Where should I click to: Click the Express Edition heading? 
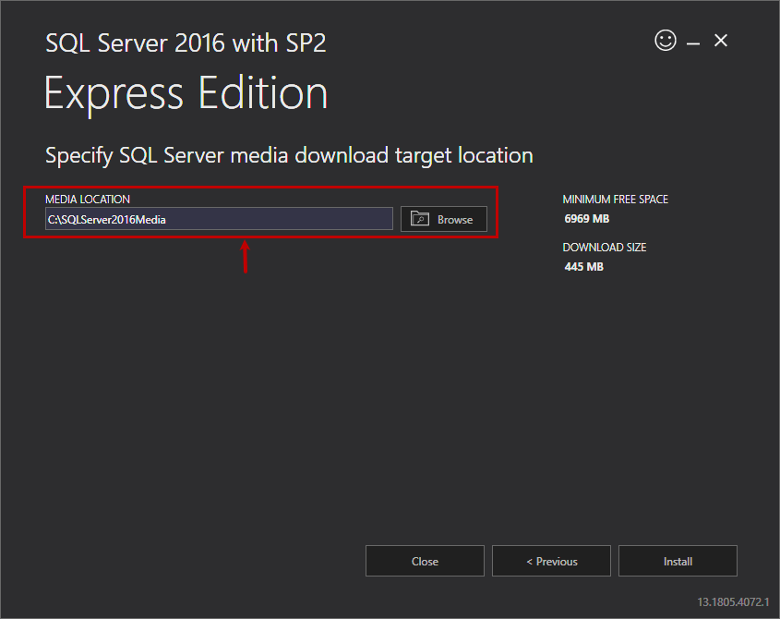coord(186,93)
